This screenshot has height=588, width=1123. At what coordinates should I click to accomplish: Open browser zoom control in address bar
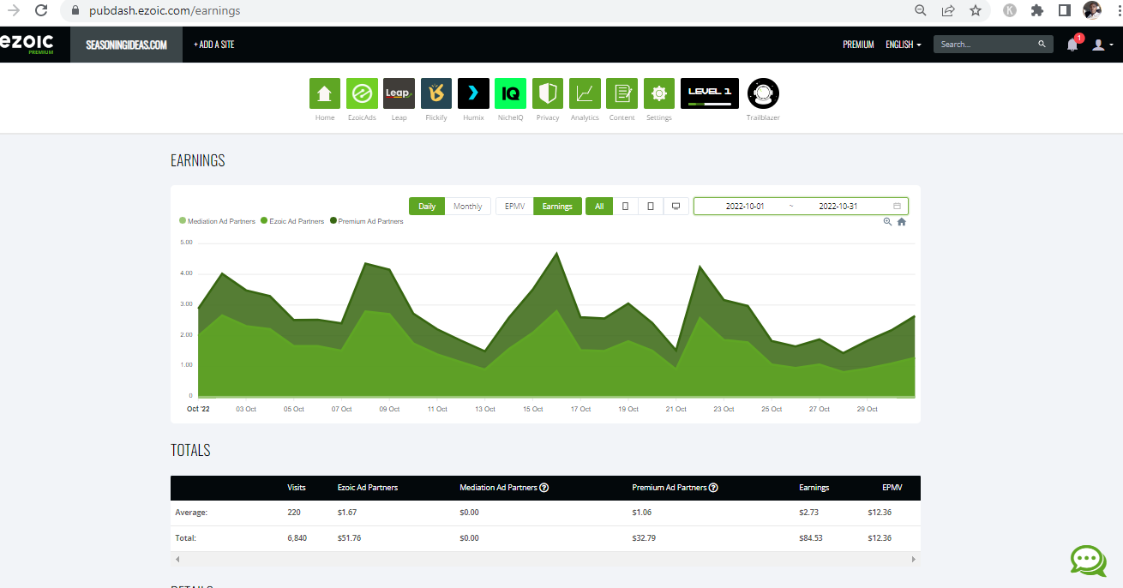point(921,11)
